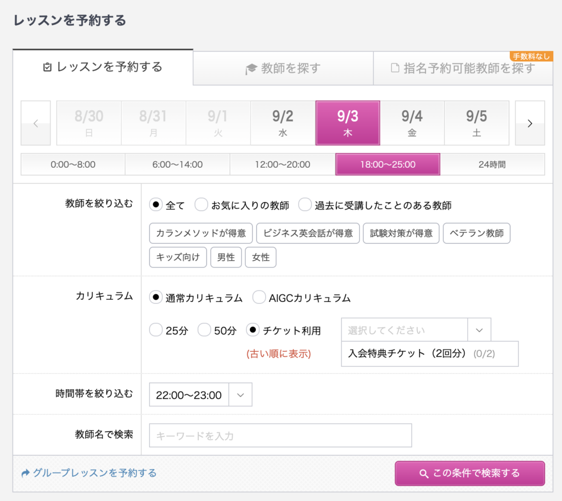
Task: Choose 12:00〜20:00 time band
Action: tap(283, 164)
